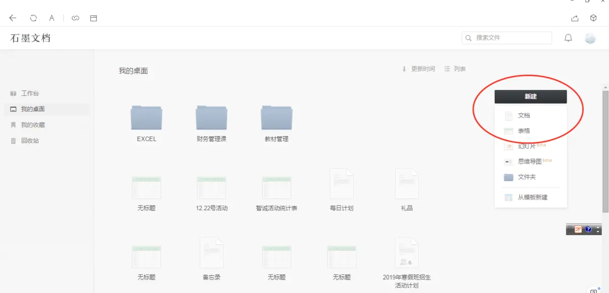The width and height of the screenshot is (609, 293).
Task: Click the help question mark on the input bar
Action: click(x=588, y=230)
